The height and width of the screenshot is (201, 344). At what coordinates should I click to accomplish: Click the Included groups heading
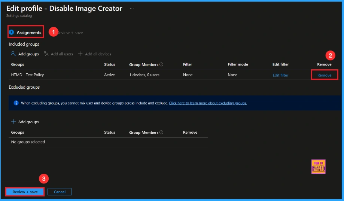tap(24, 44)
